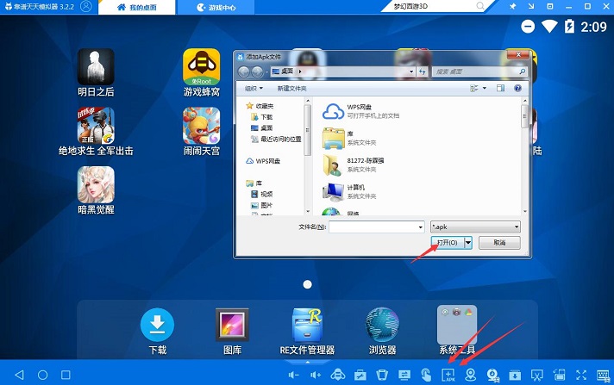The height and width of the screenshot is (385, 614).
Task: Open the game bee assistant icon in bottom toolbar
Action: click(x=337, y=375)
